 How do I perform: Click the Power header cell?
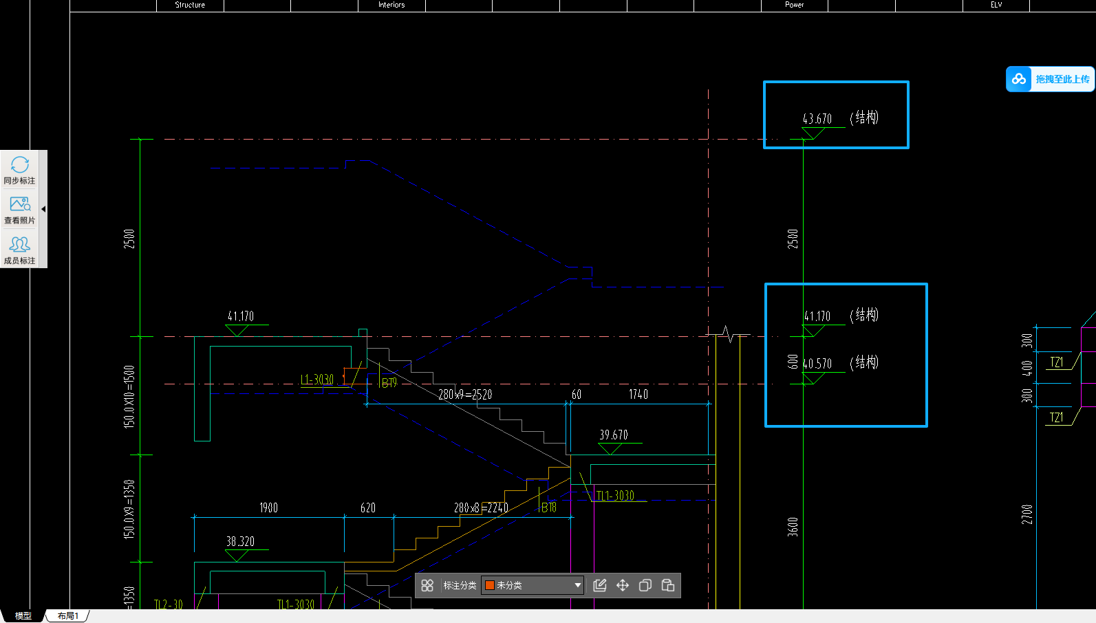[795, 5]
